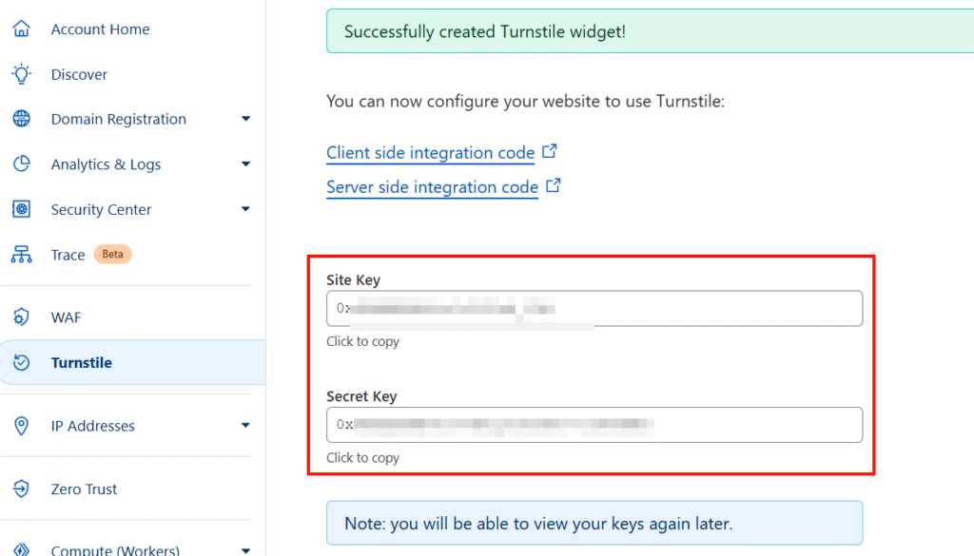Expand the Domain Registration dropdown arrow

pyautogui.click(x=246, y=119)
